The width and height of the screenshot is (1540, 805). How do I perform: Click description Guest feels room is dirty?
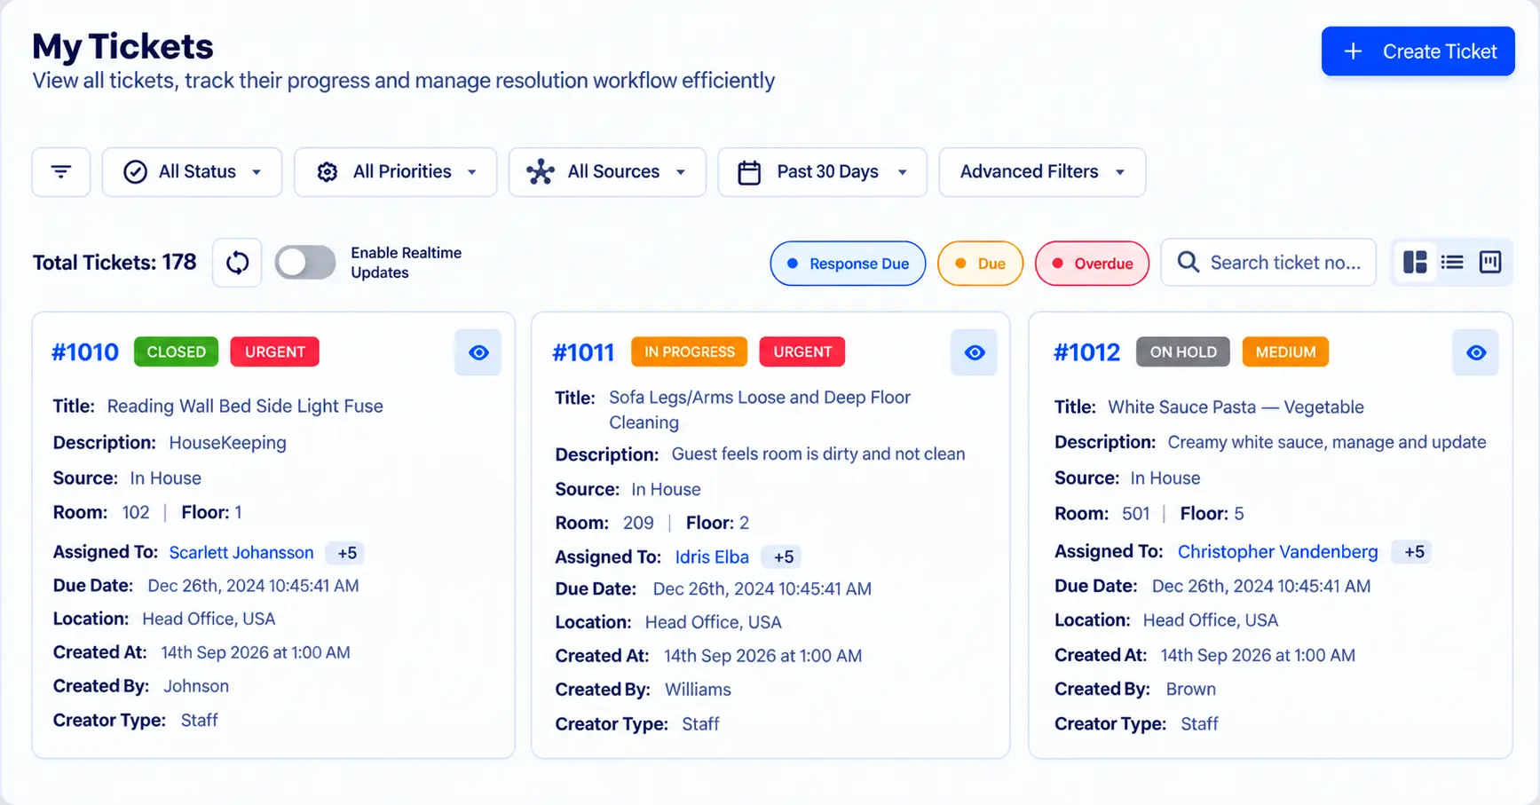[817, 454]
